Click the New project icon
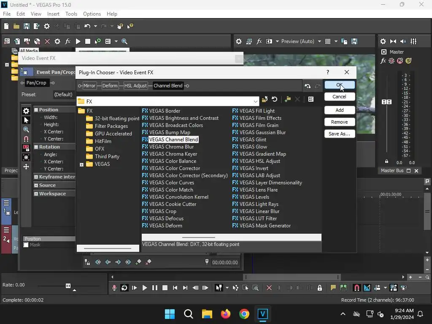Image resolution: width=432 pixels, height=324 pixels. (6, 26)
